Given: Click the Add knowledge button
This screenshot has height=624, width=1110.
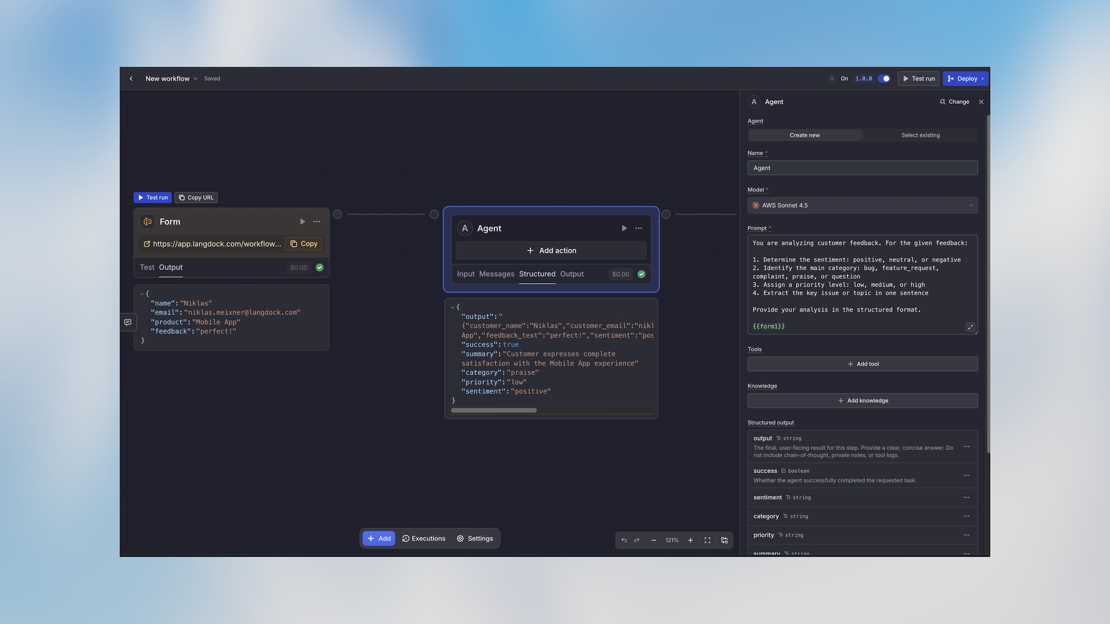Looking at the screenshot, I should point(862,401).
